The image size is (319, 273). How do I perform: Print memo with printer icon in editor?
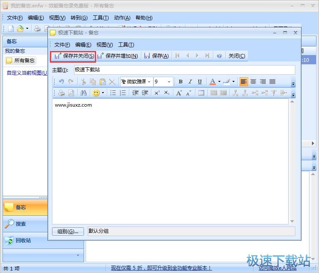(62, 93)
